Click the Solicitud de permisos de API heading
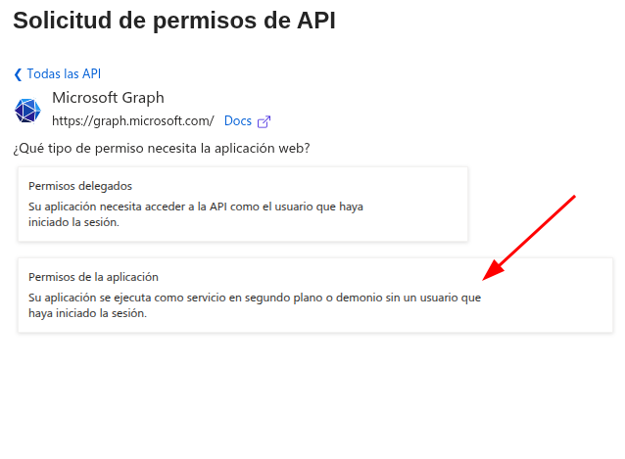 pos(174,21)
